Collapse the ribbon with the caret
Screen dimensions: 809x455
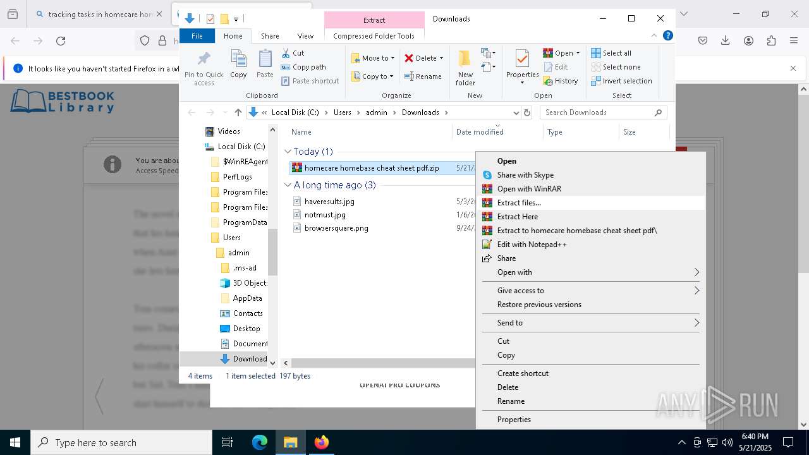tap(654, 36)
